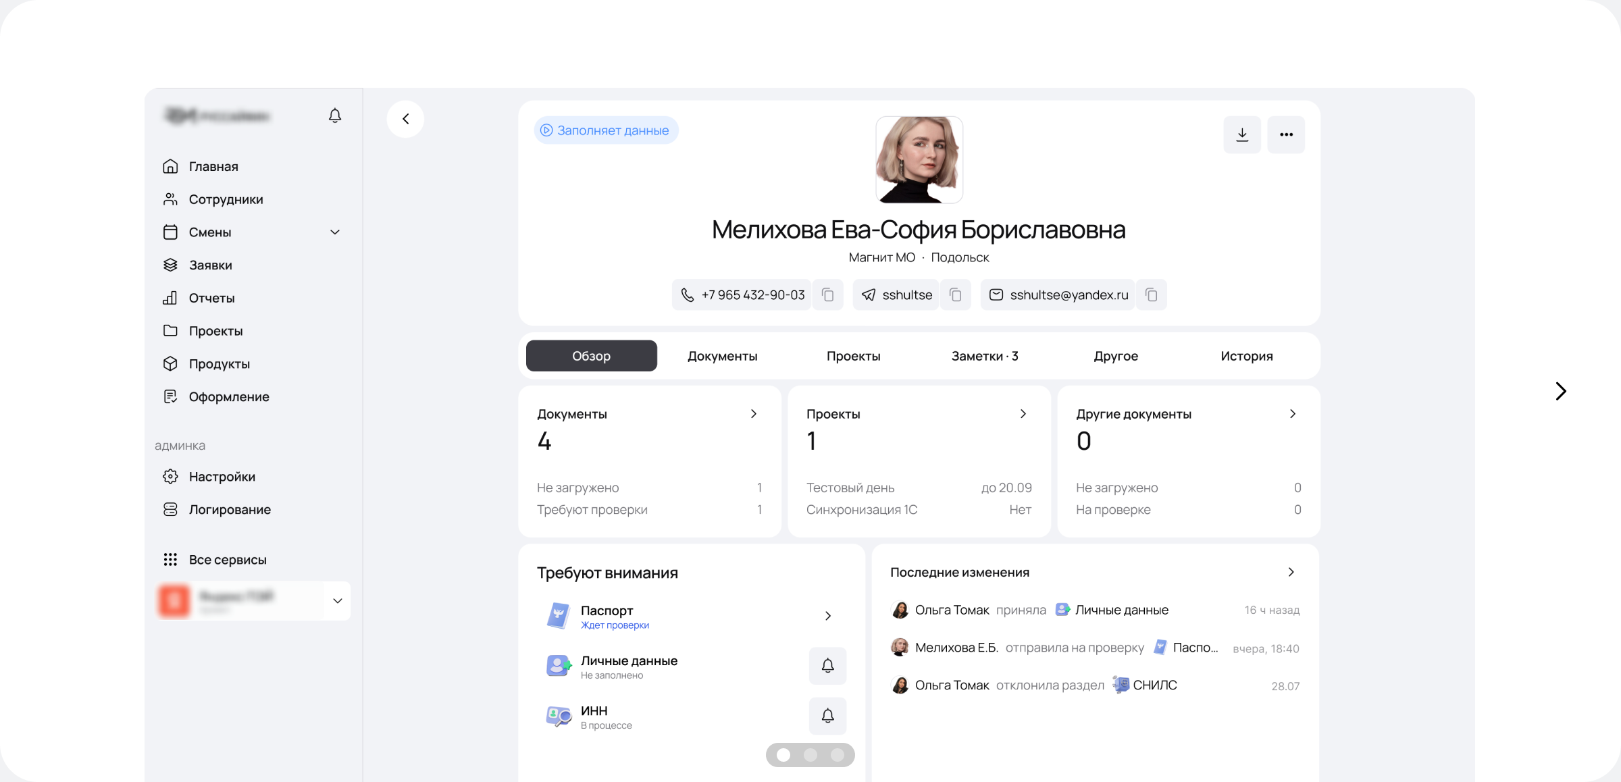Open Паспорт row chevron
Viewport: 1621px width, 782px height.
828,616
